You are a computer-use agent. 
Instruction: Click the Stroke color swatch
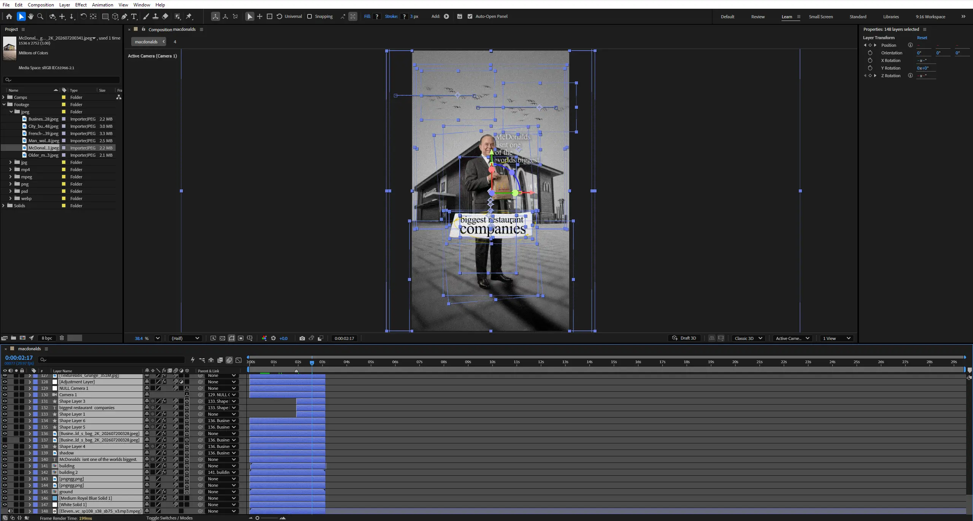pyautogui.click(x=404, y=16)
